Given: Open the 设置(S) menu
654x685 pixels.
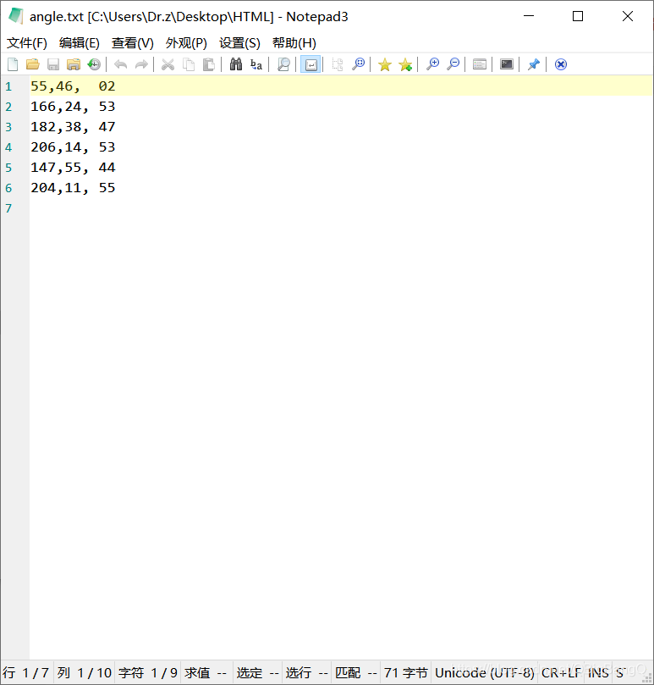Looking at the screenshot, I should (239, 43).
